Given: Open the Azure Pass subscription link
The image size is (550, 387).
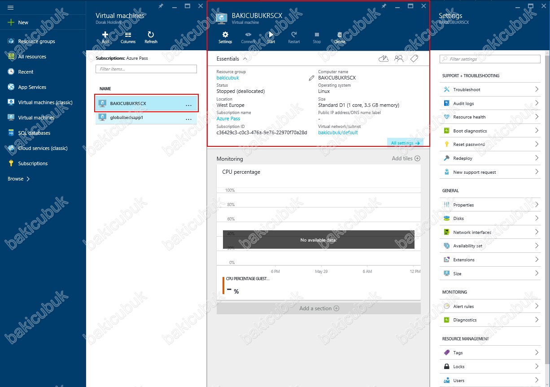Looking at the screenshot, I should 228,119.
